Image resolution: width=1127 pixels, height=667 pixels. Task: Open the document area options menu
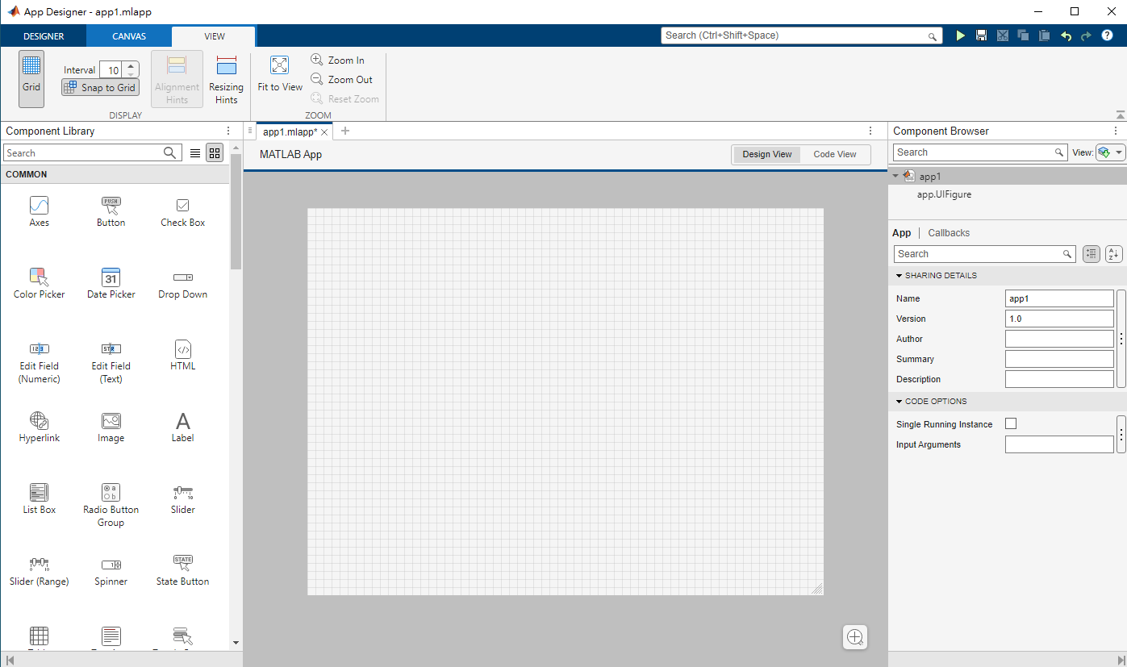pyautogui.click(x=870, y=131)
